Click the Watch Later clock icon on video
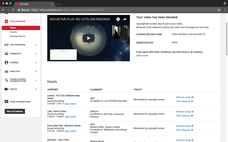Screen dimensions: 228x142 [118, 19]
